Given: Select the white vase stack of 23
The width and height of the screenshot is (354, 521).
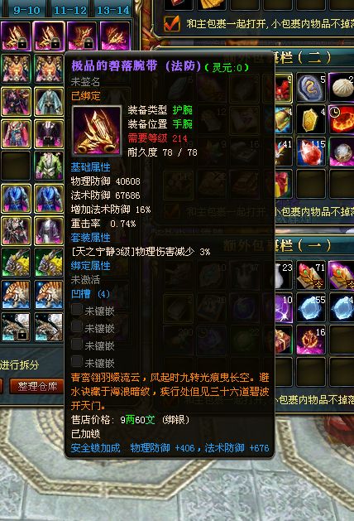Looking at the screenshot, I should [284, 276].
